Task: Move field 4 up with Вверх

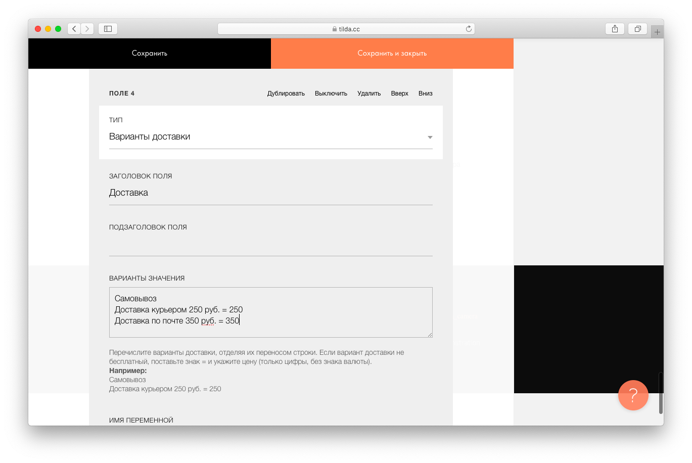Action: point(399,94)
